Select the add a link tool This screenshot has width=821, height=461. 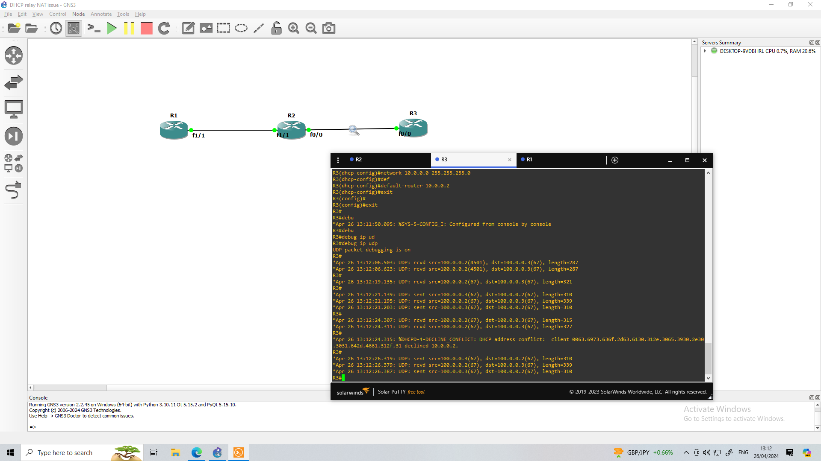point(14,190)
